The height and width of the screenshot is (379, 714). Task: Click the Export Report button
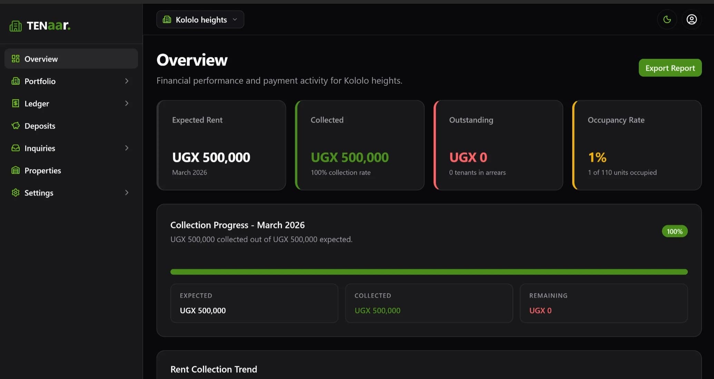[x=670, y=68]
